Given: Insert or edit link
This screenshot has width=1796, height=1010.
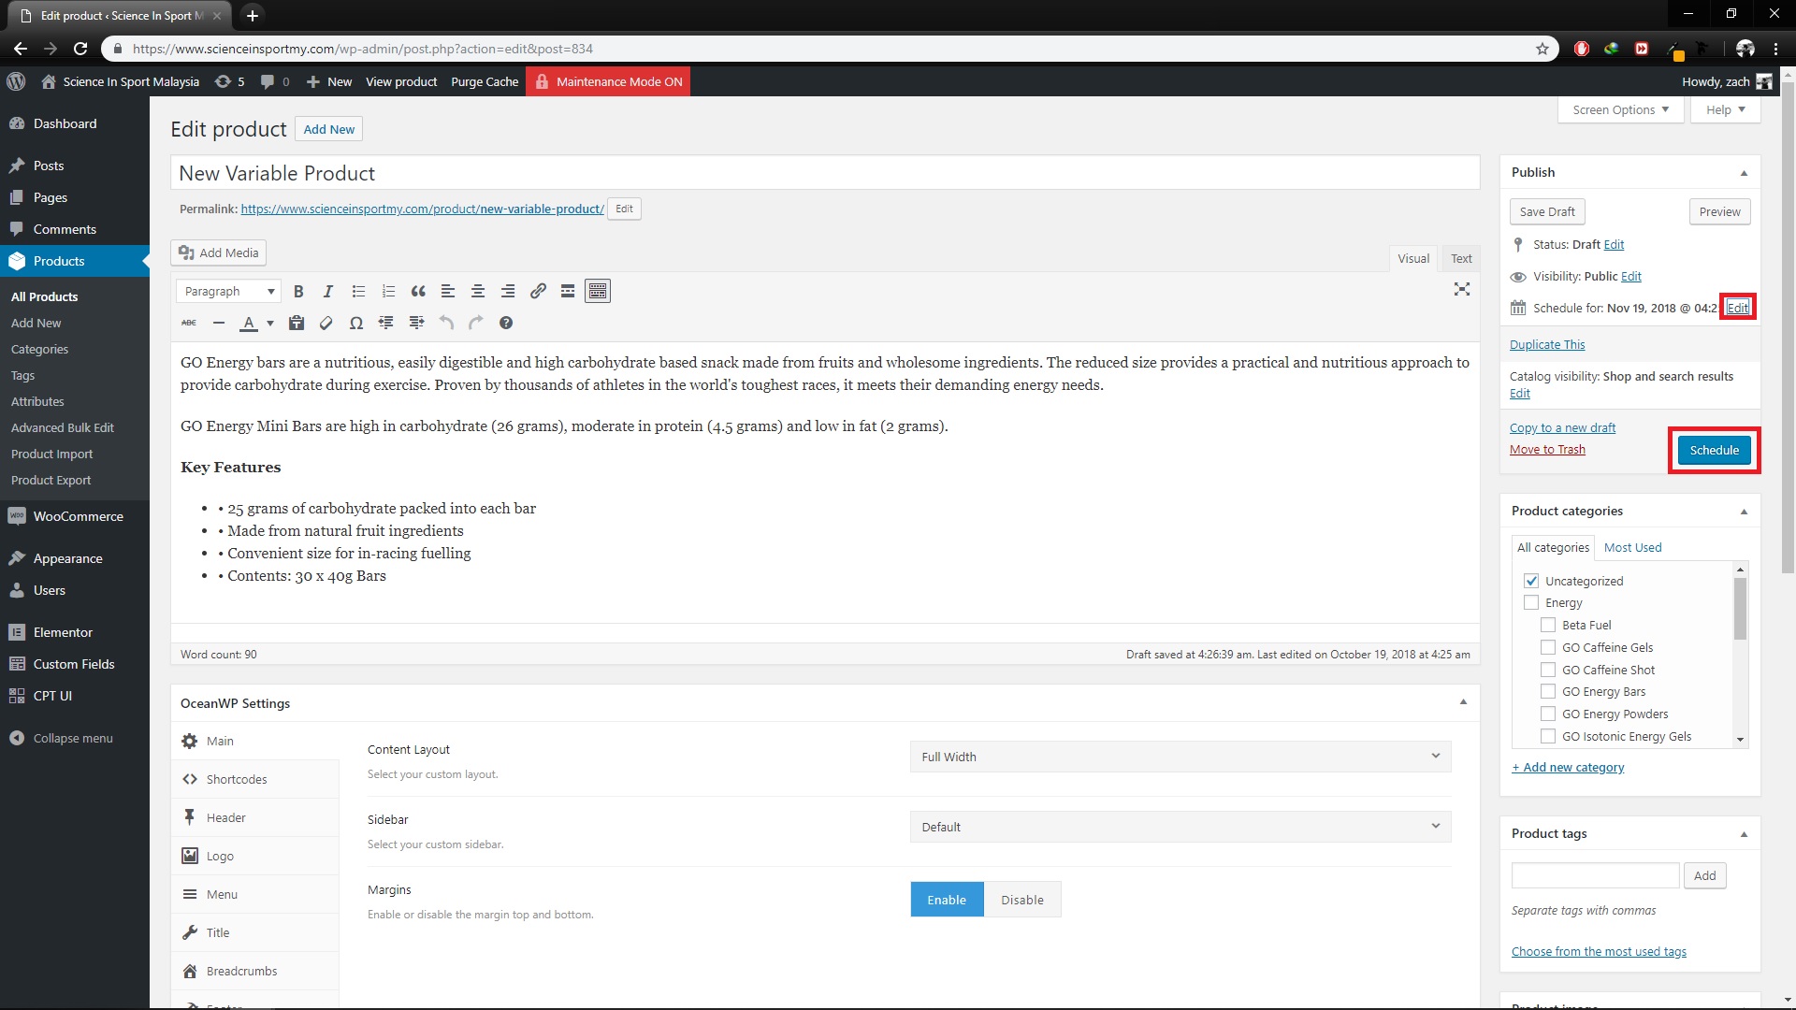Looking at the screenshot, I should pos(538,292).
